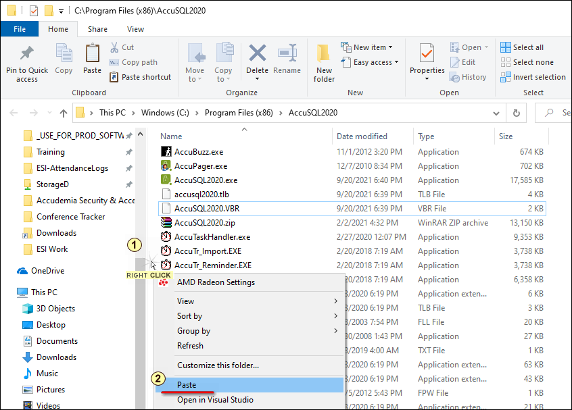Click Select all in ribbon

(x=522, y=47)
